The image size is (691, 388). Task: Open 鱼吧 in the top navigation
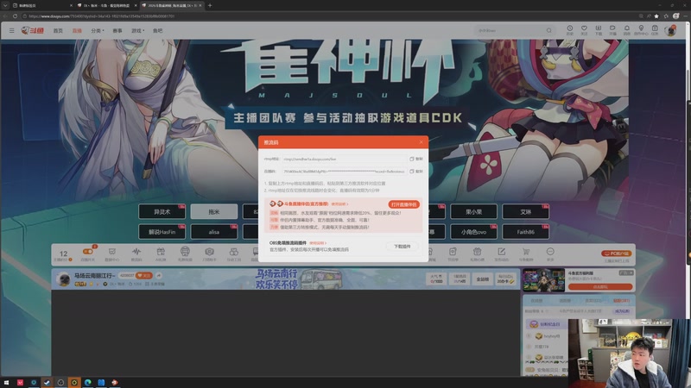pyautogui.click(x=158, y=31)
